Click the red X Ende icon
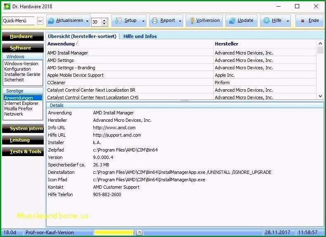Viewport: 326px width, 237px height. 302,21
